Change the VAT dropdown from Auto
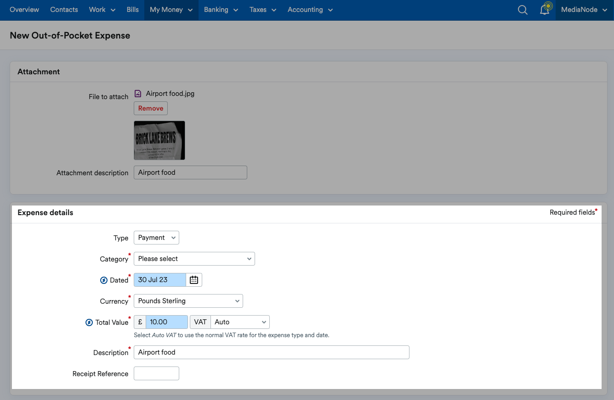Viewport: 614px width, 400px height. click(x=240, y=322)
